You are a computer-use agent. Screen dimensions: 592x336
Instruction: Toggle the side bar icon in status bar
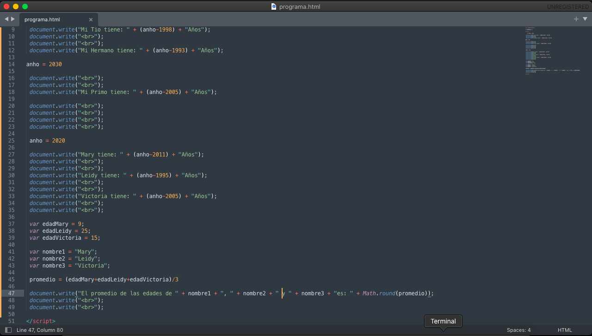point(8,330)
